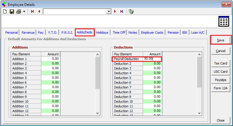Click the floppy disk save icon

click(x=12, y=12)
